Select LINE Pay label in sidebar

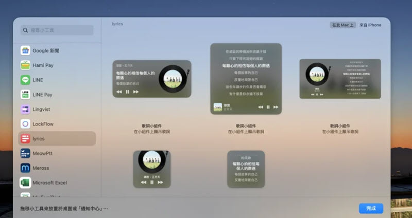click(x=43, y=95)
